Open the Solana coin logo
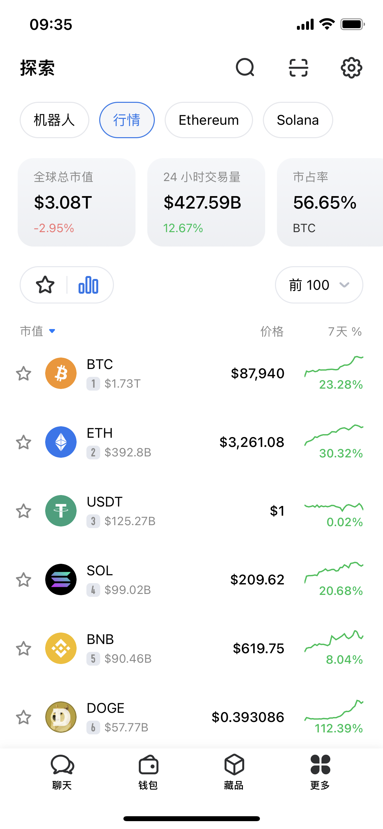This screenshot has height=829, width=383. pyautogui.click(x=61, y=580)
